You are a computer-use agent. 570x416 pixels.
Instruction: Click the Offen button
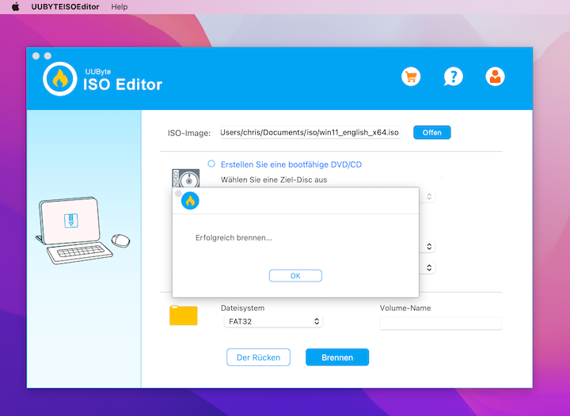tap(432, 133)
